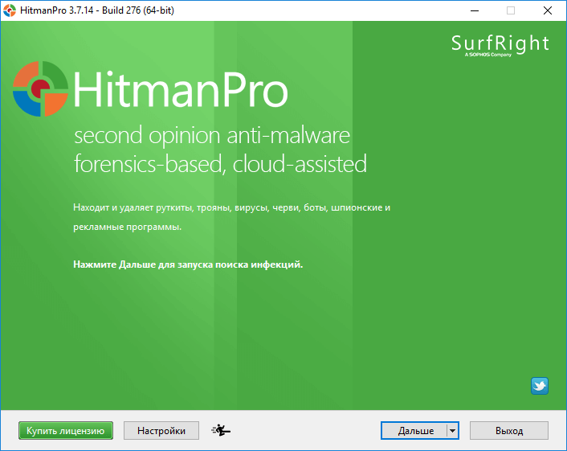Image resolution: width=567 pixels, height=451 pixels.
Task: Click the kickstart running man icon
Action: pos(221,430)
